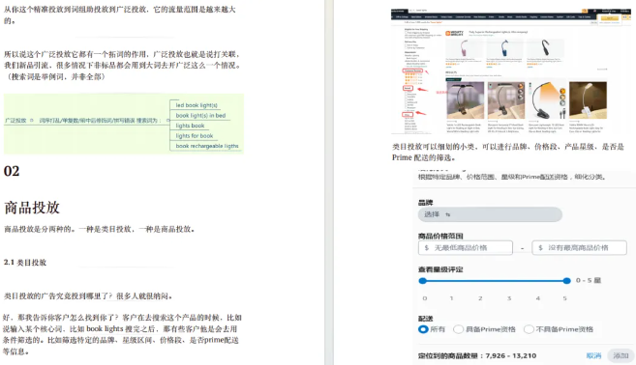
Task: Click the pink book light thumbnail
Action: point(464,49)
